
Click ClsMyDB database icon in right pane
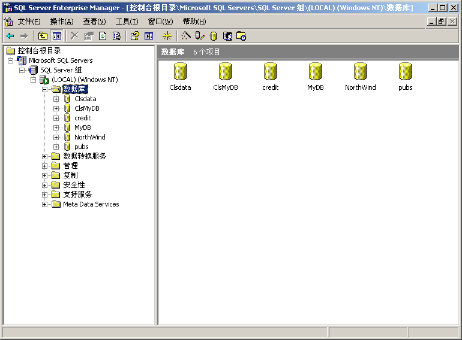(x=226, y=71)
